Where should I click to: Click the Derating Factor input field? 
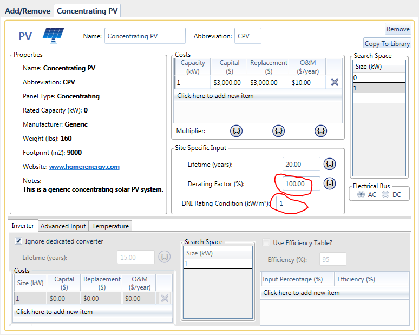pos(301,183)
